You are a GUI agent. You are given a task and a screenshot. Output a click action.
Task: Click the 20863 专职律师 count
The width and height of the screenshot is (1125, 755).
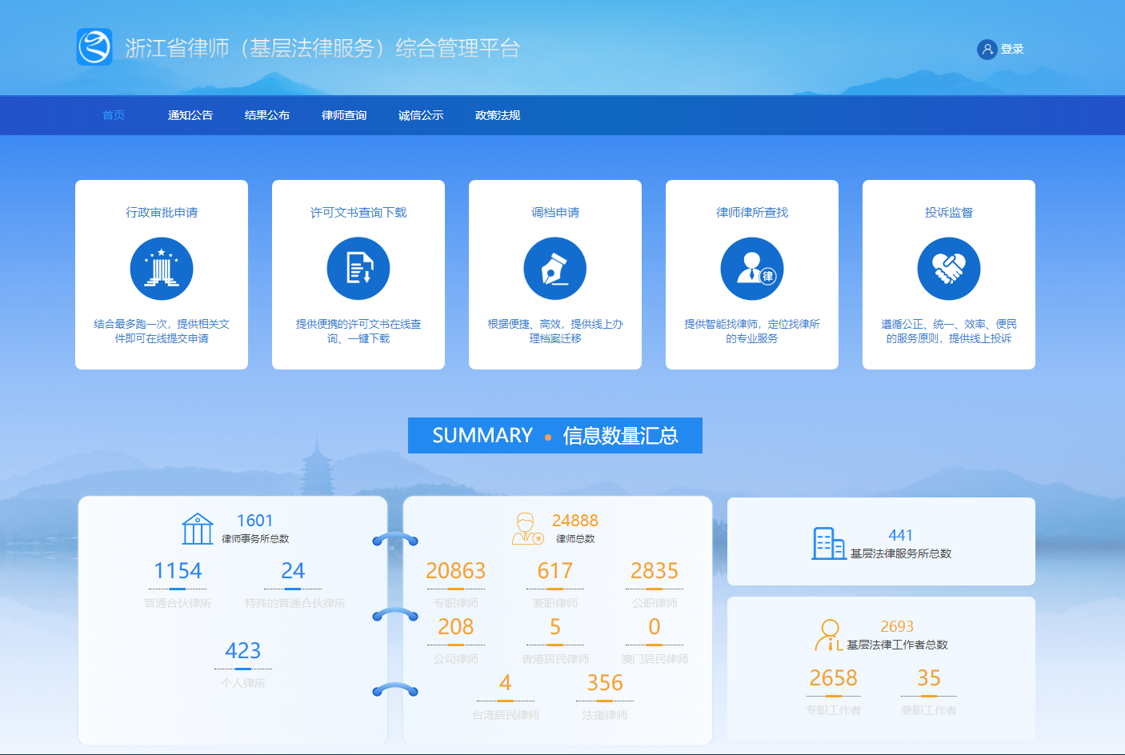[x=455, y=571]
